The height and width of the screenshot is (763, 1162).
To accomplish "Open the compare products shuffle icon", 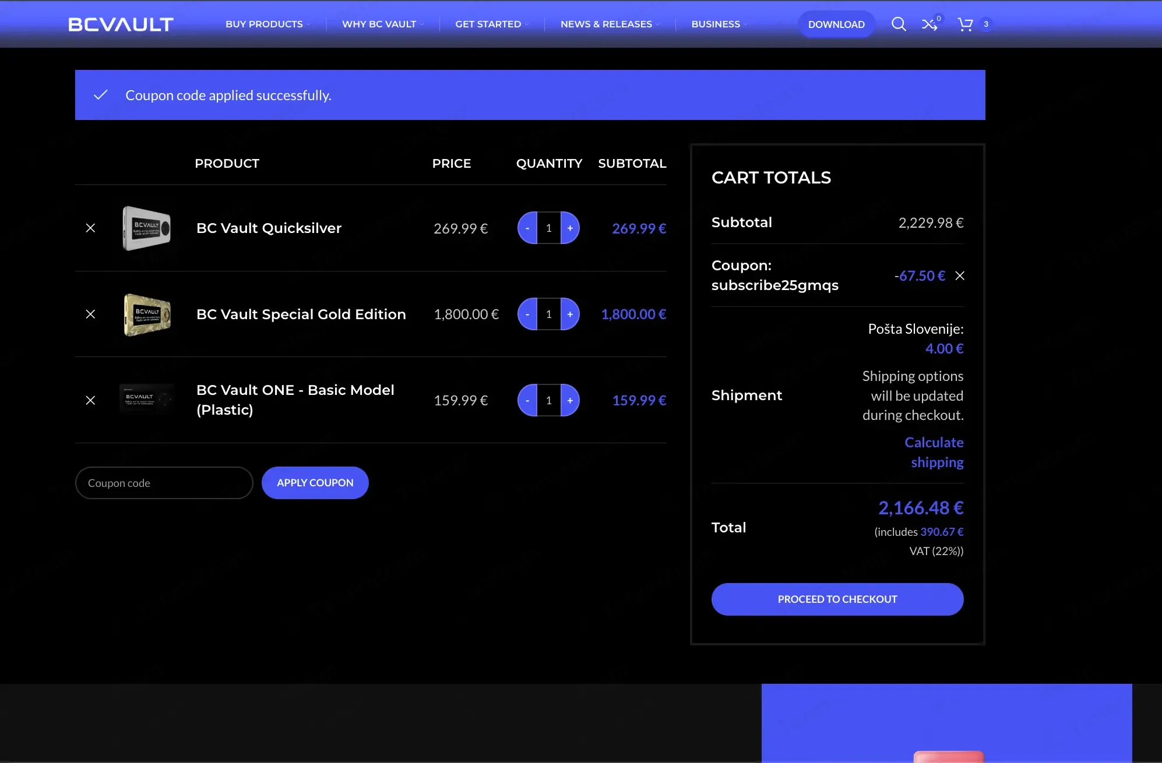I will coord(929,24).
